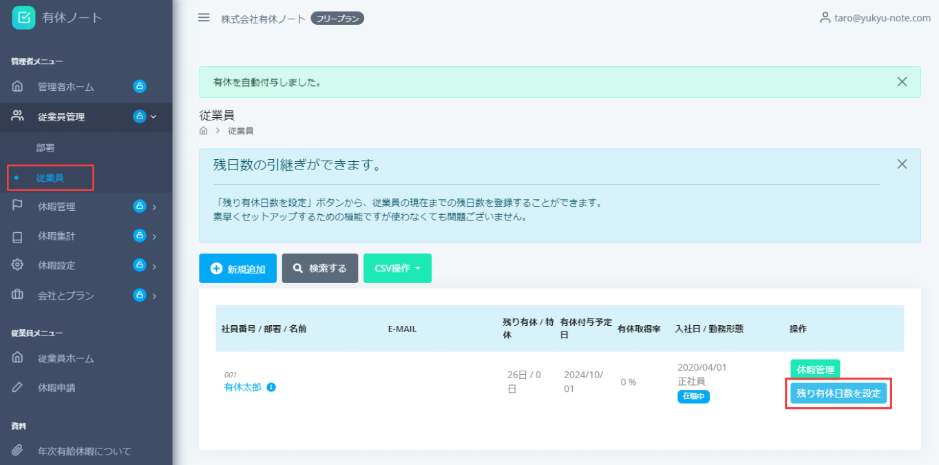
Task: Dismiss the 有休を自動付与しました notification
Action: pos(902,81)
